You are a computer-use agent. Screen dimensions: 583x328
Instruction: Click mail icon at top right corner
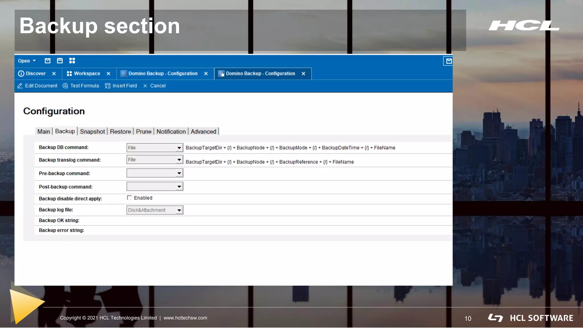[x=449, y=61]
